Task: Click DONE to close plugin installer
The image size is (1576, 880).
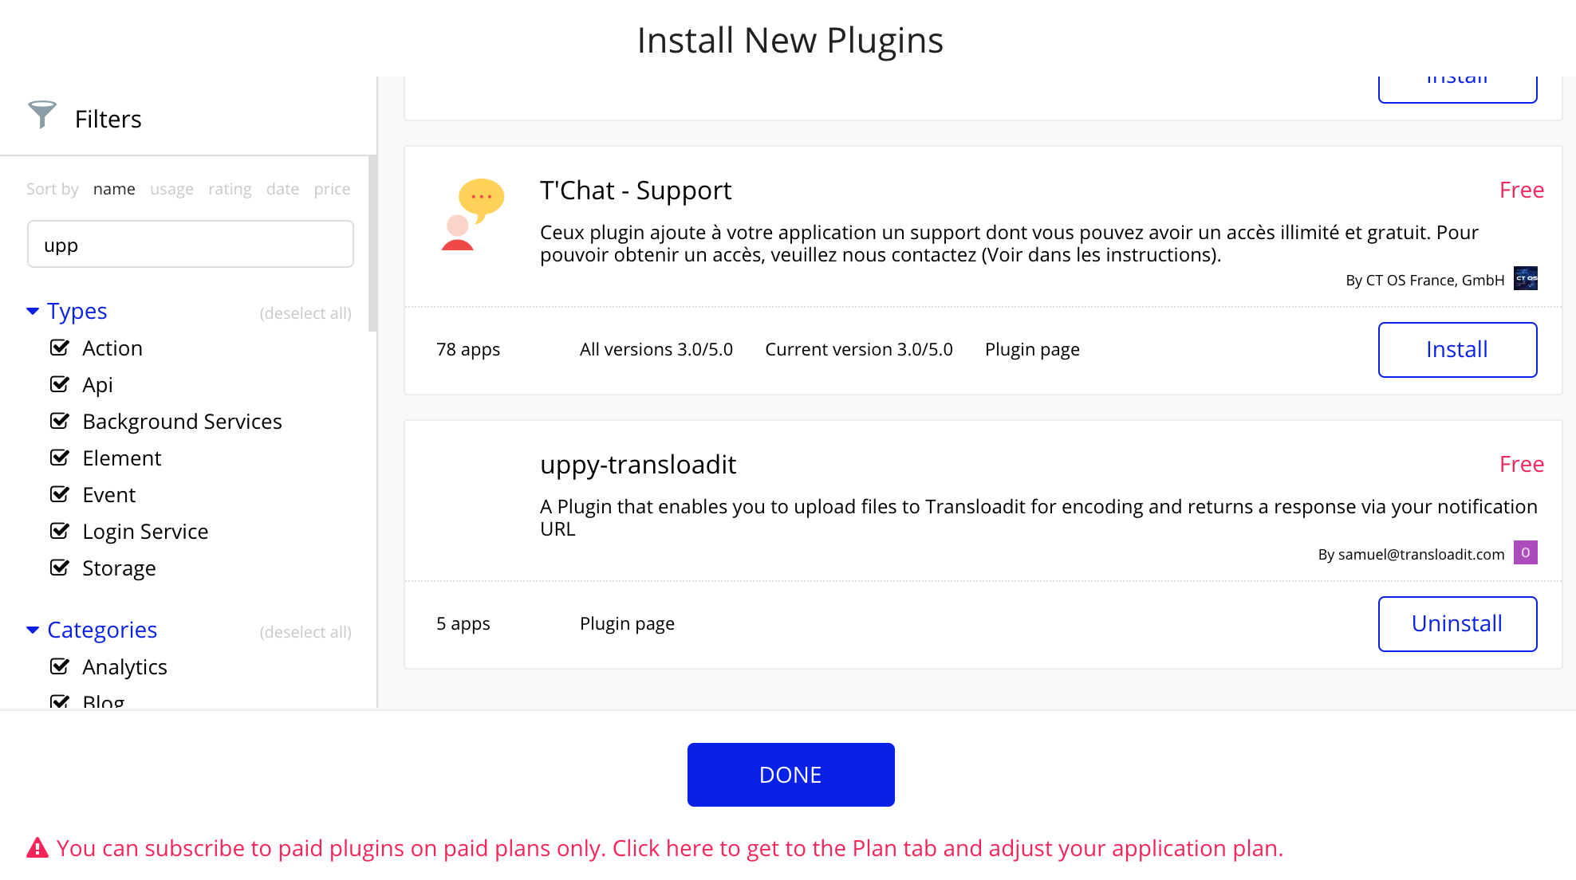Action: (x=790, y=774)
